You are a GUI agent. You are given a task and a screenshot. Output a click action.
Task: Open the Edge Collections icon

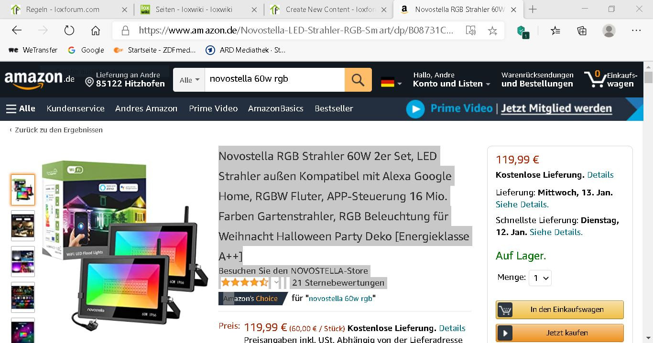click(582, 31)
